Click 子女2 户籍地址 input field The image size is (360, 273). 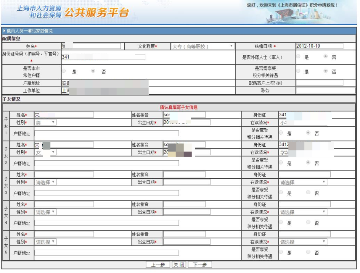[106, 163]
